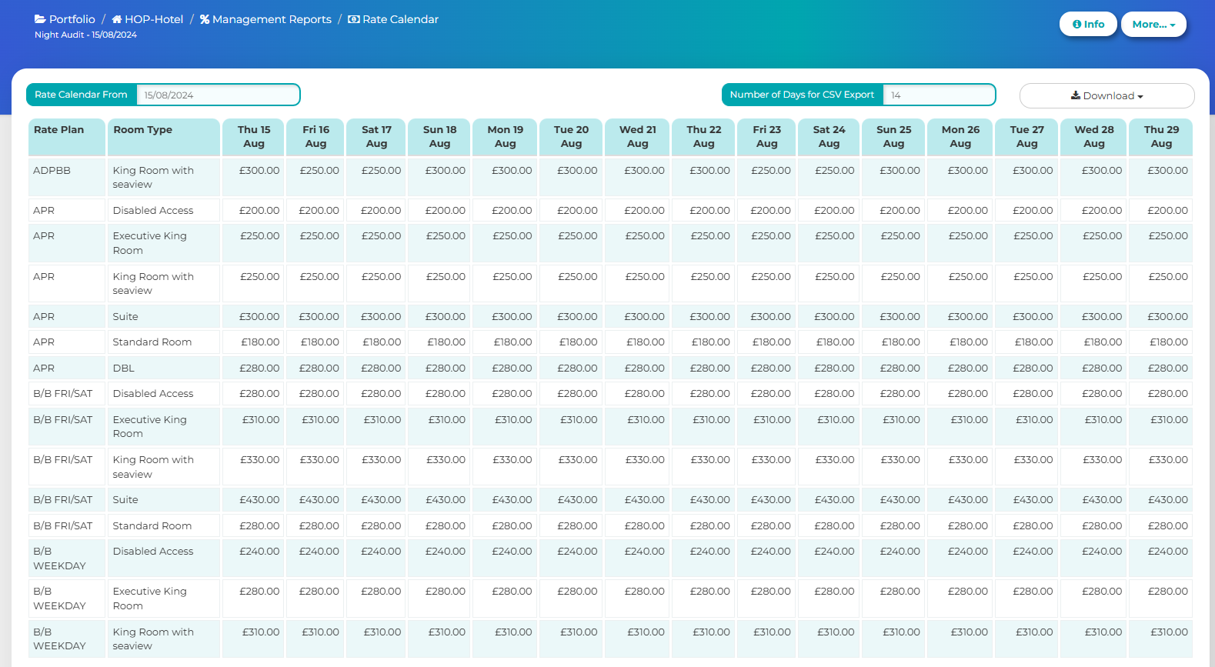Select B/B FRI/SAT Disabled Access room cell
Viewport: 1215px width, 667px height.
pos(164,393)
